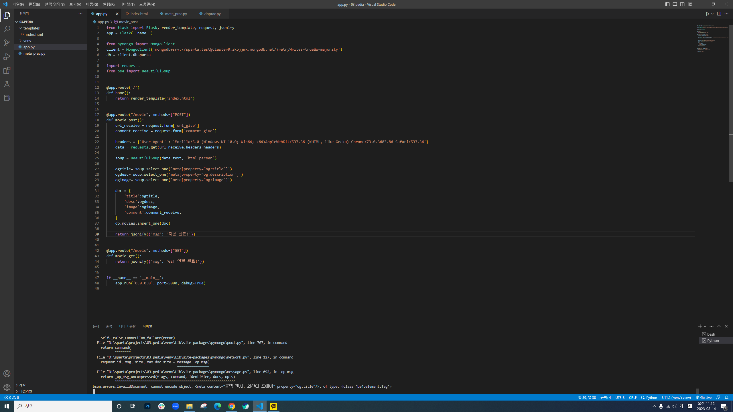Show hidden system tray icons
The height and width of the screenshot is (412, 733).
(x=654, y=406)
